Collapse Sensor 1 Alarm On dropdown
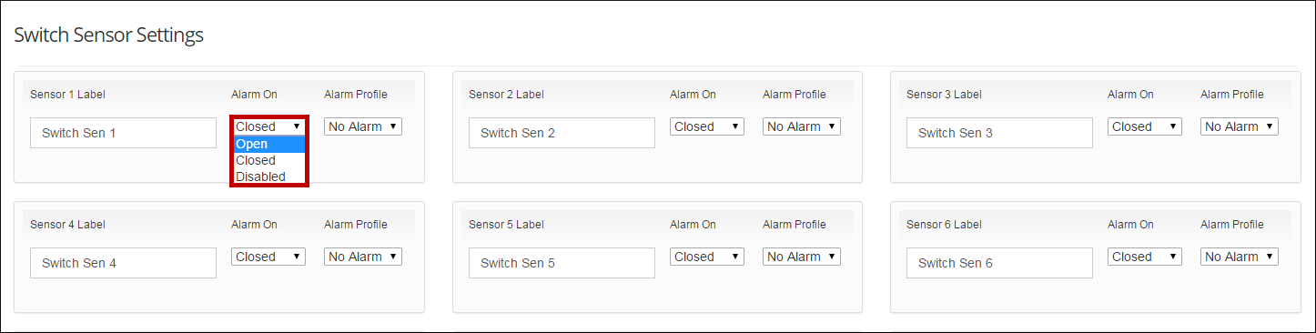The height and width of the screenshot is (333, 1316). 268,126
